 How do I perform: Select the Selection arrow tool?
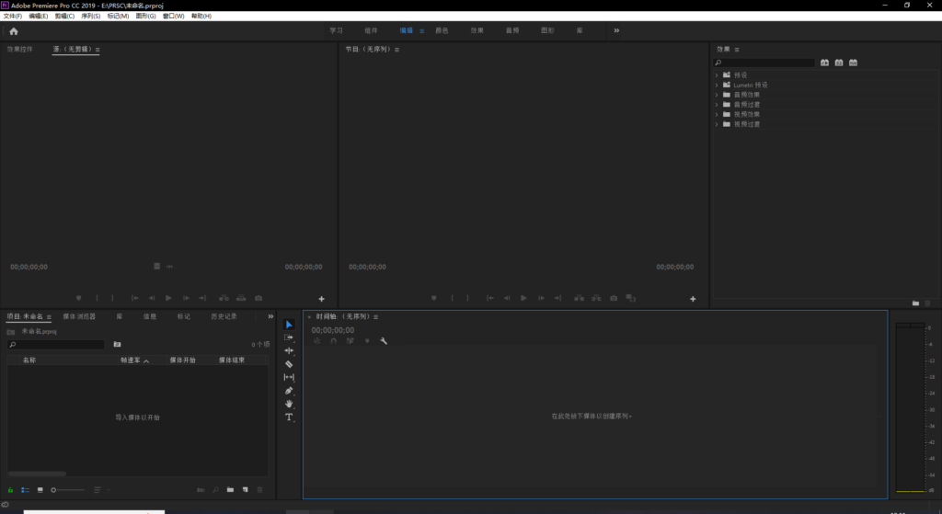(289, 325)
